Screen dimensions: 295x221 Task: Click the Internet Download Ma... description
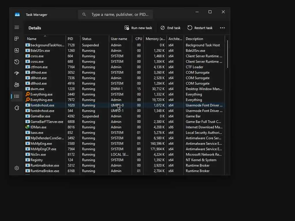coord(204,127)
